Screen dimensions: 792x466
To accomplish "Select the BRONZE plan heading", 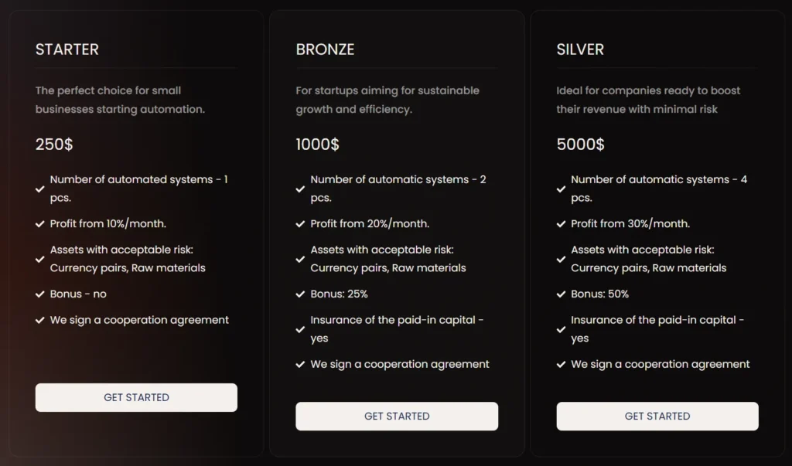I will [x=325, y=49].
